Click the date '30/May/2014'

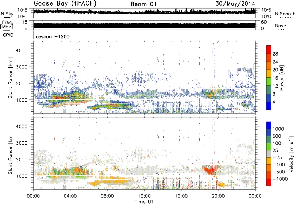click(x=235, y=4)
